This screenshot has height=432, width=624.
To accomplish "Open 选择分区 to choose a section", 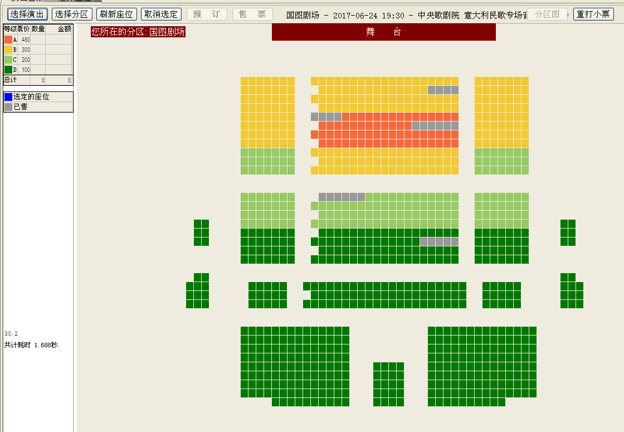I will (72, 14).
